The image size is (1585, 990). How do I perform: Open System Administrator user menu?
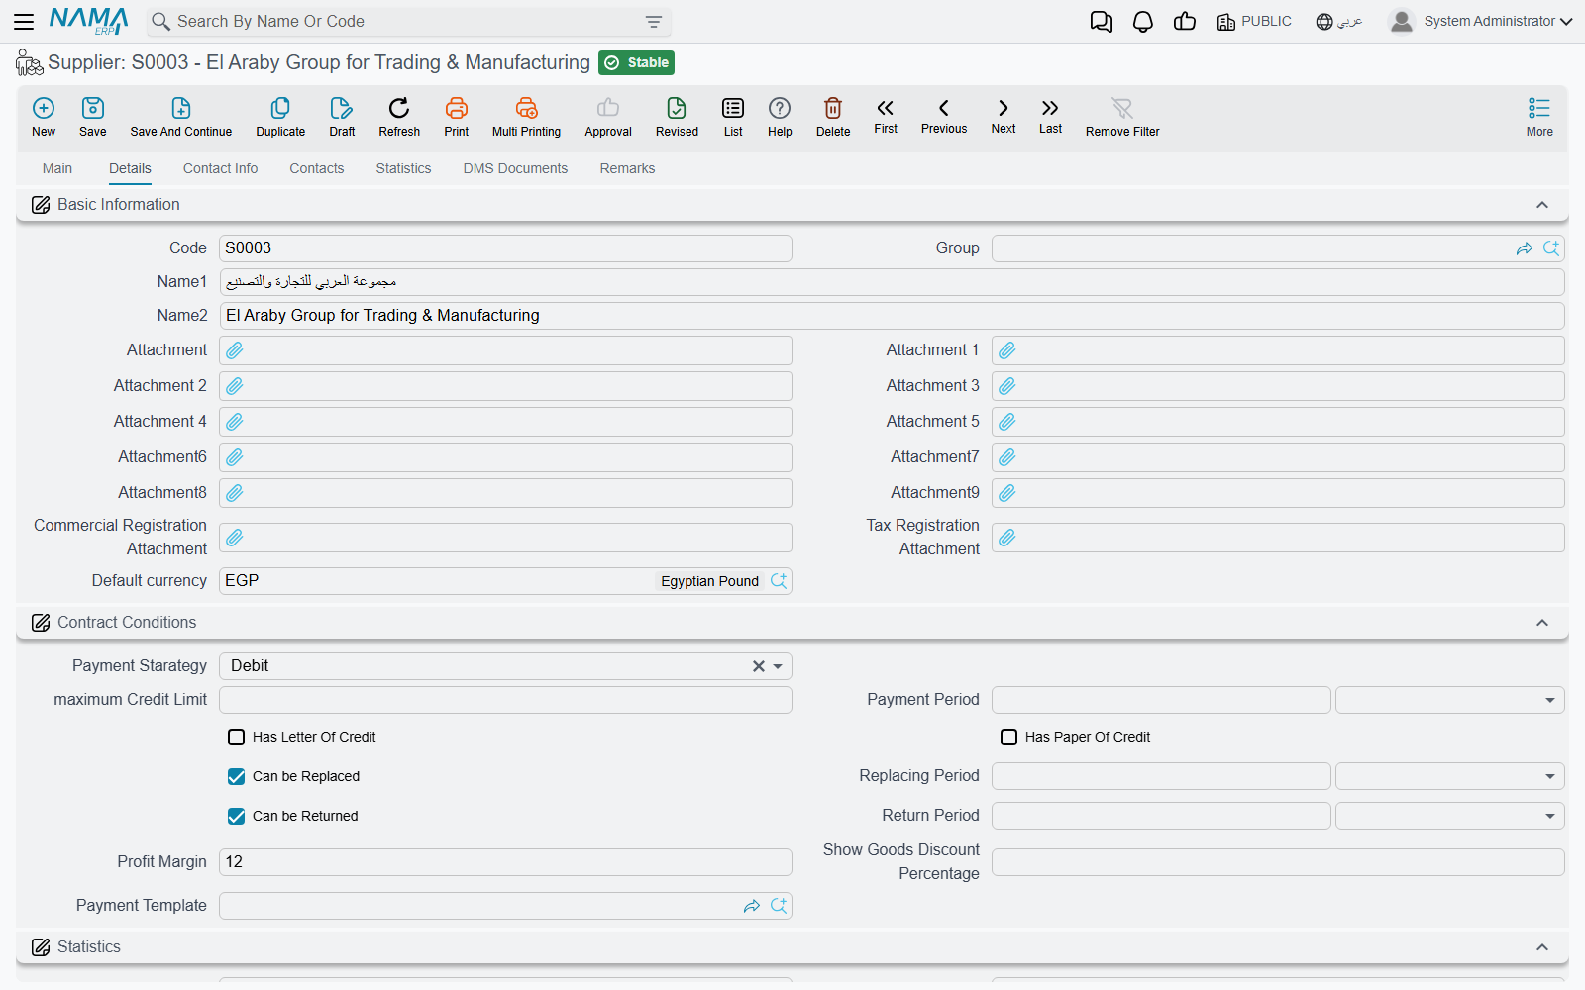pyautogui.click(x=1481, y=21)
